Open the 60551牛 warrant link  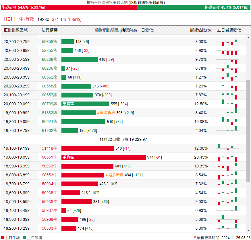[49, 157]
